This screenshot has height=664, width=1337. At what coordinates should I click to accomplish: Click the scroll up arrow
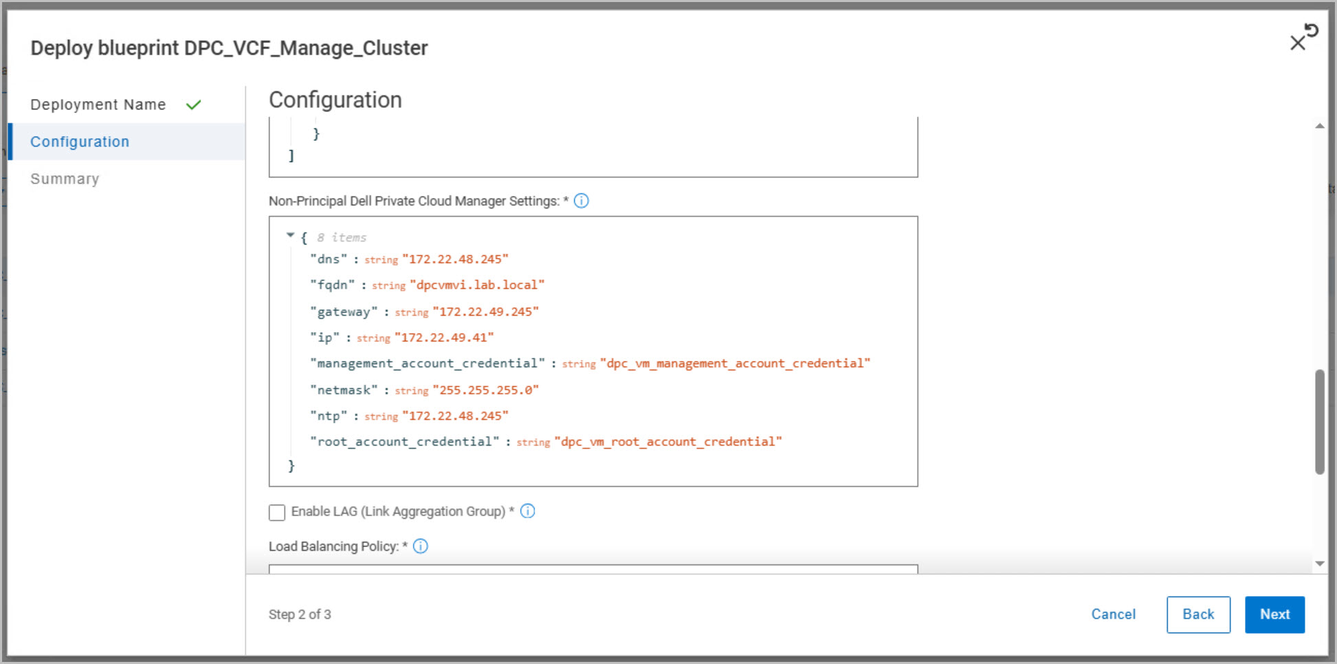pos(1319,126)
